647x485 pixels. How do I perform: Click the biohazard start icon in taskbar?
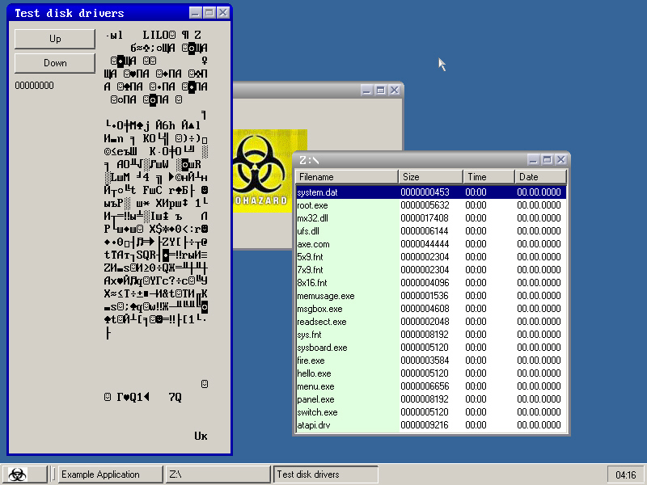point(17,474)
